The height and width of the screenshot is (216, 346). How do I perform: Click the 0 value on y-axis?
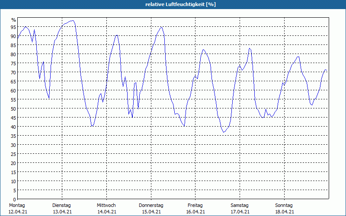pos(15,199)
